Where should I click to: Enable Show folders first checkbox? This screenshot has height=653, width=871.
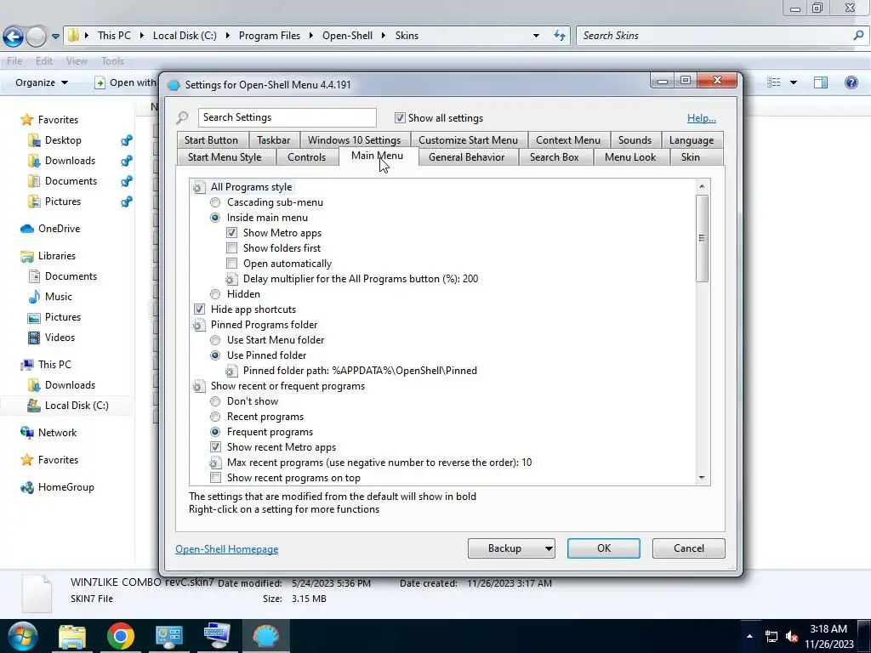click(x=231, y=248)
